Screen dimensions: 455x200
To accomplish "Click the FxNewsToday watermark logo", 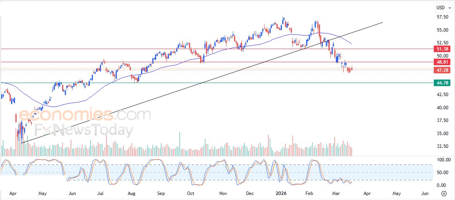I will tap(83, 131).
